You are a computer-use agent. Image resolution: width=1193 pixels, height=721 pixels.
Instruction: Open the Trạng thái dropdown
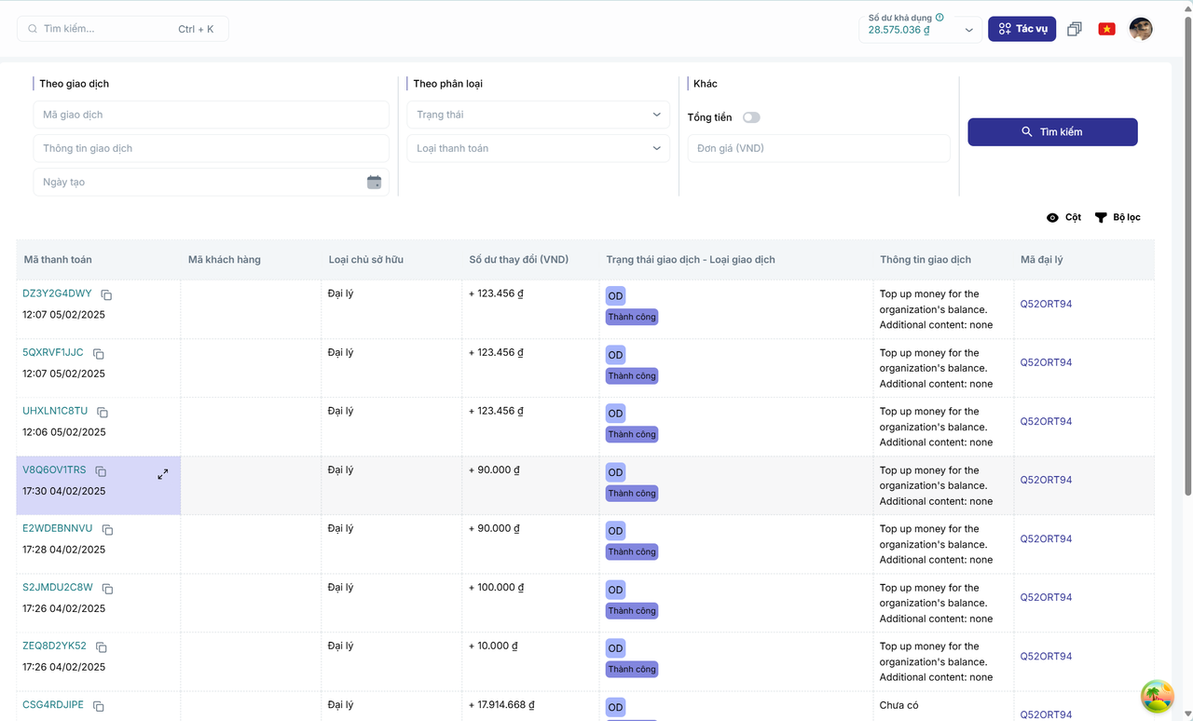tap(539, 115)
